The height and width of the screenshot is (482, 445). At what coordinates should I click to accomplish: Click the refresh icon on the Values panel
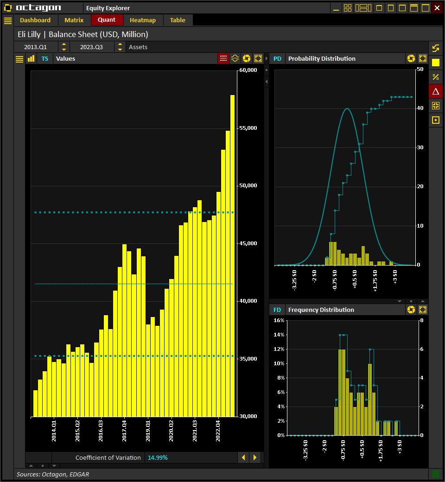246,58
